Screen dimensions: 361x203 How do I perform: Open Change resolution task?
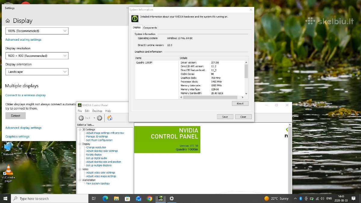coord(96,147)
